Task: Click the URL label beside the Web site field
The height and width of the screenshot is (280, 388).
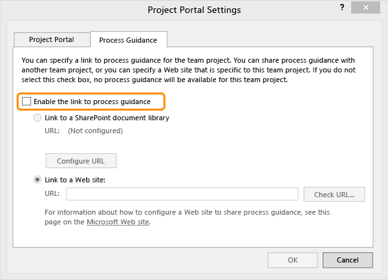Action: (52, 194)
